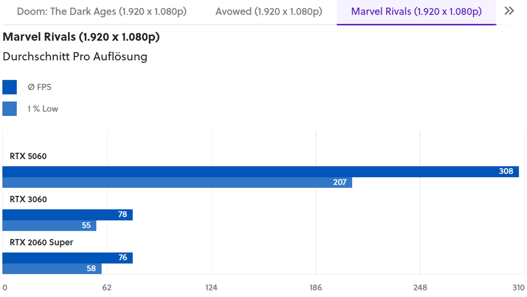Click the Durchschnitt Pro Auflösung subtitle
527x297 pixels.
pos(75,56)
